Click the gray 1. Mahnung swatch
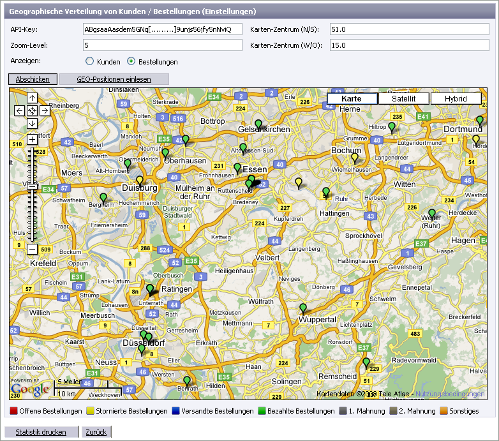499x441 pixels. click(343, 411)
